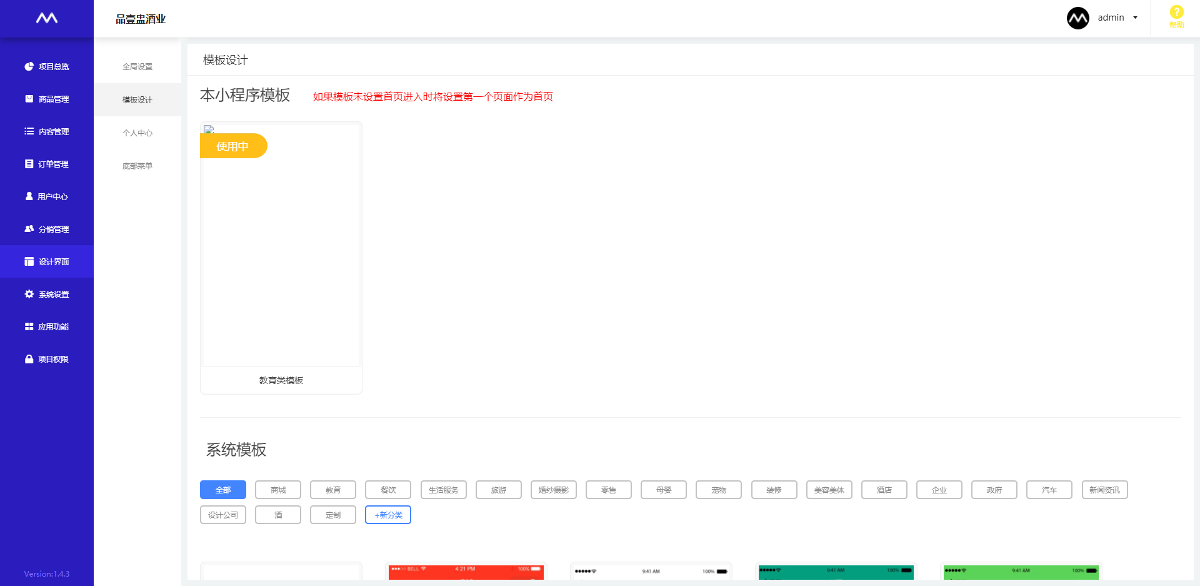Viewport: 1200px width, 586px height.
Task: Go to 订单管理 in sidebar
Action: (x=47, y=164)
